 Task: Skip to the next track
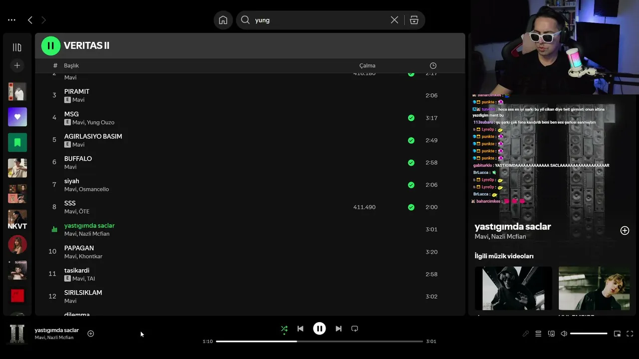click(338, 329)
